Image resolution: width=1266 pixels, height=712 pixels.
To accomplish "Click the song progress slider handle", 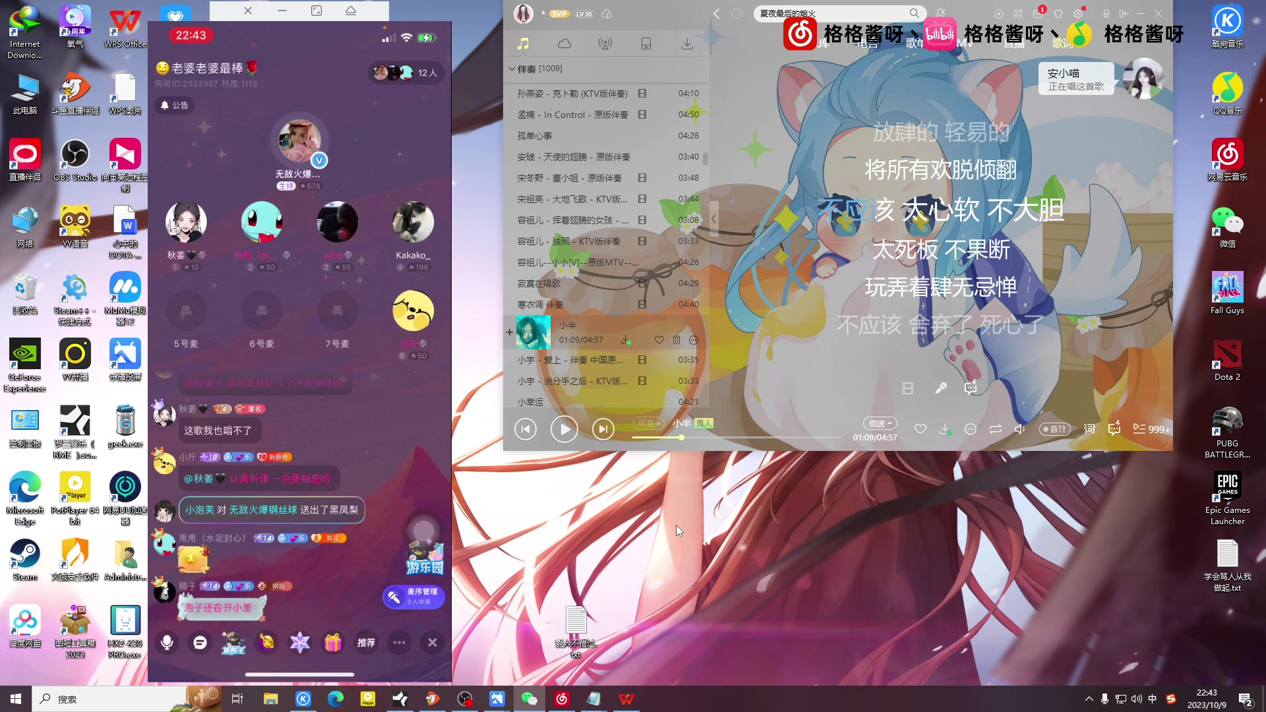I will (681, 437).
